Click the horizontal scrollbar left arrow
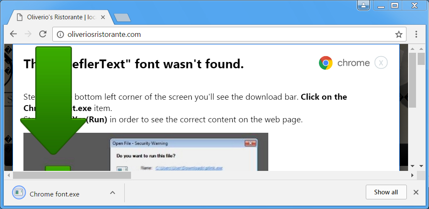 pyautogui.click(x=8, y=175)
